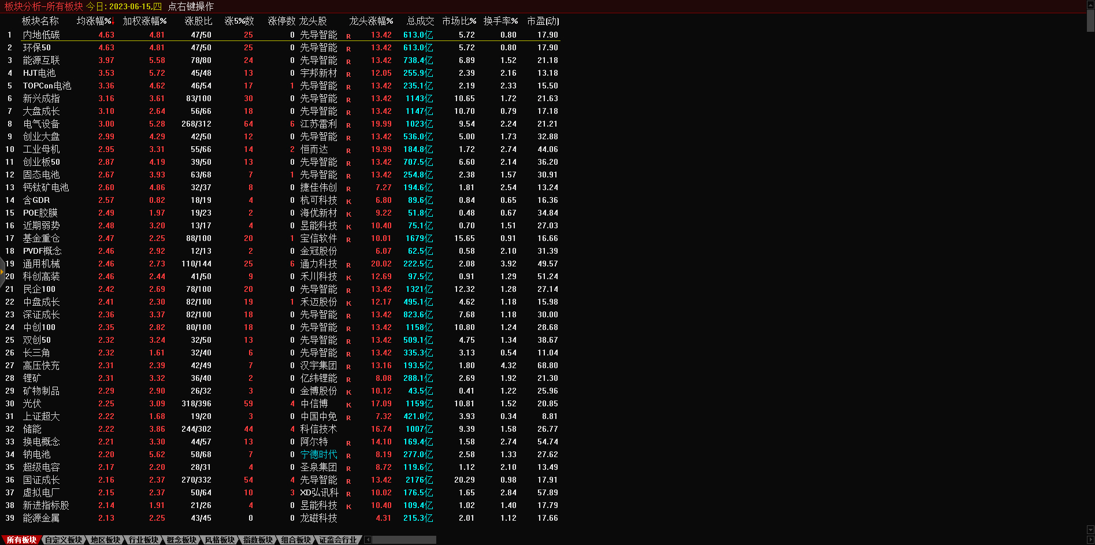
Task: Sort by the 换手率% column header
Action: 500,21
